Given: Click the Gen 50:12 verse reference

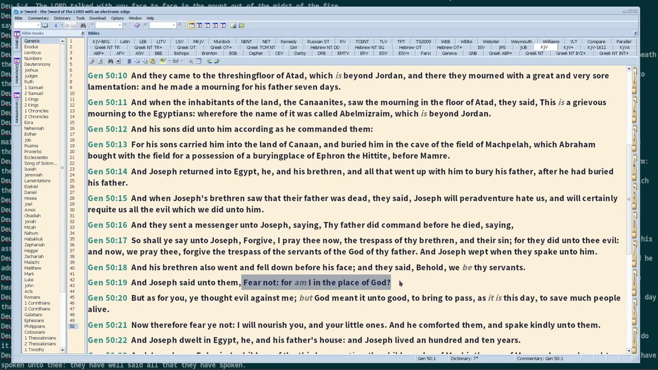Looking at the screenshot, I should (x=107, y=129).
